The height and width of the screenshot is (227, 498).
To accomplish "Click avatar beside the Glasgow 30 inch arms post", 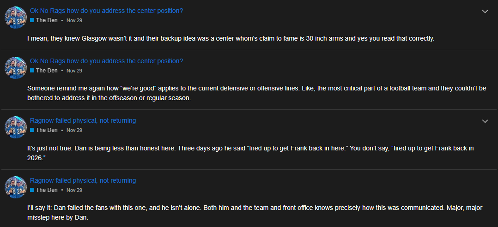I will click(x=15, y=18).
